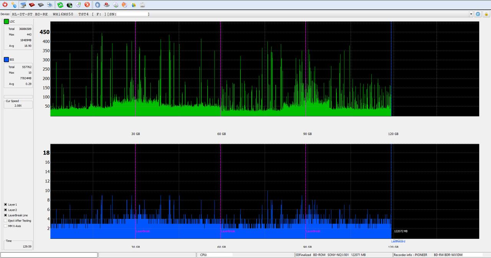Click the blue BIS color swatch
The width and height of the screenshot is (491, 258).
point(6,60)
